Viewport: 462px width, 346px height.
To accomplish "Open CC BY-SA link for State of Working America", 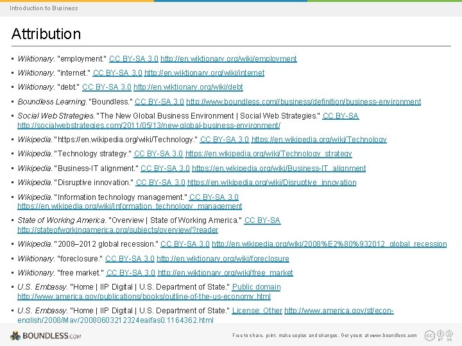I will click(x=262, y=220).
